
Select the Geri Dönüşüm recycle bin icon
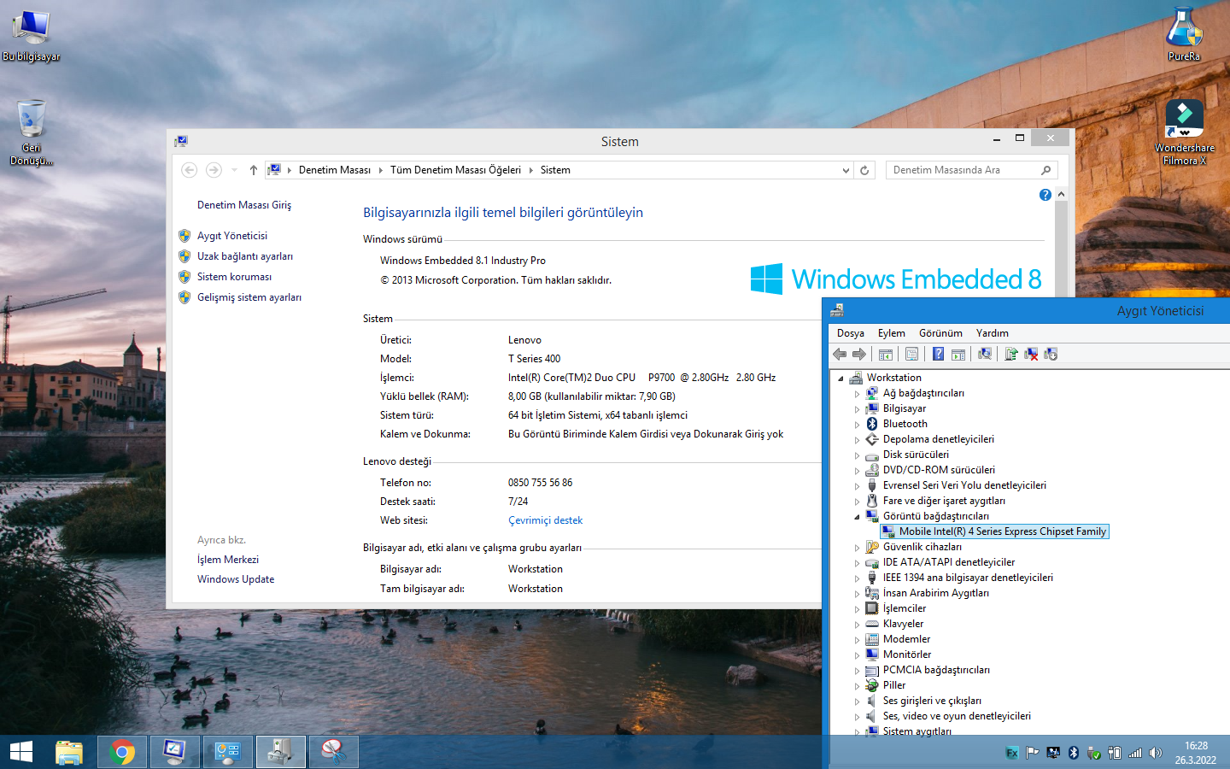(x=32, y=132)
